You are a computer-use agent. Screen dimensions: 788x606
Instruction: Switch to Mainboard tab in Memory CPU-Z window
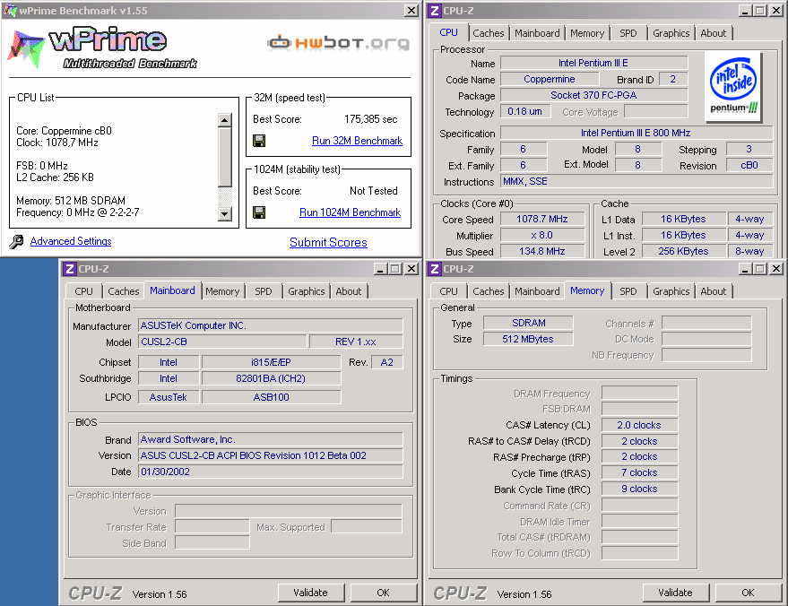pyautogui.click(x=537, y=291)
